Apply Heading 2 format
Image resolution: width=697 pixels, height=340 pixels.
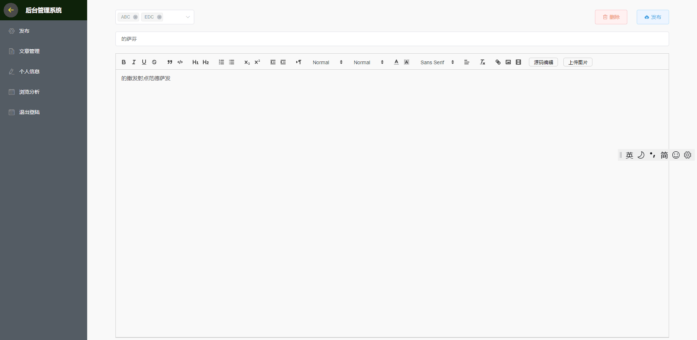pyautogui.click(x=206, y=62)
